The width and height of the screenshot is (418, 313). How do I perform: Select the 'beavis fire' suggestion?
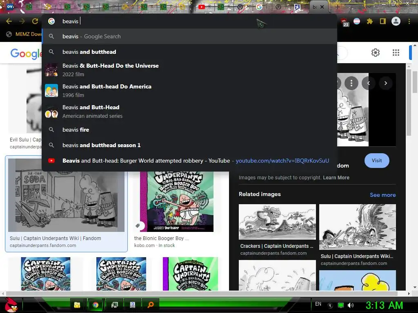[x=189, y=130]
